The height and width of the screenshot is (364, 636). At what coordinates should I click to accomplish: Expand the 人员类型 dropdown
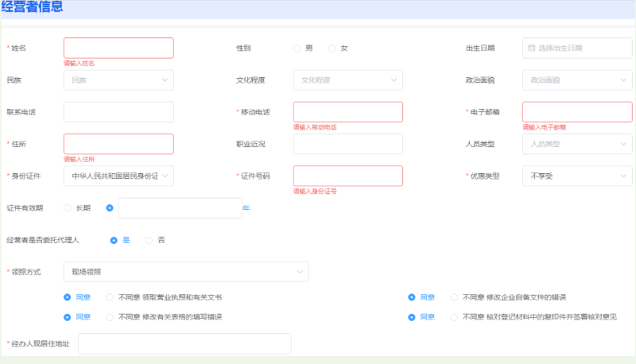tap(577, 144)
